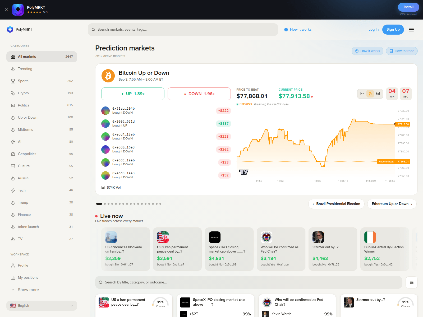Click the TradingView logo on chart
Screen dimensions: 423x317
pos(244,172)
